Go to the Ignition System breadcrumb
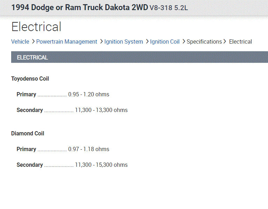This screenshot has height=209, width=268. pos(124,42)
